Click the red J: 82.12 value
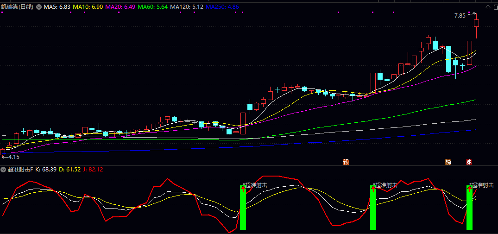This screenshot has height=234, width=498. click(x=93, y=170)
